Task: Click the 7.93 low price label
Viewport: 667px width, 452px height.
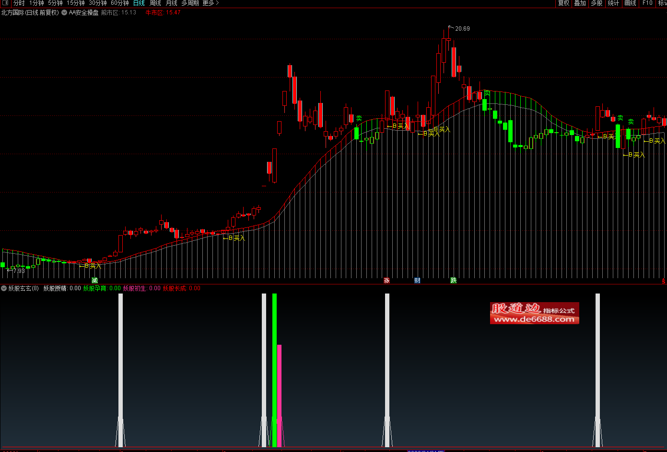Action: [x=19, y=271]
